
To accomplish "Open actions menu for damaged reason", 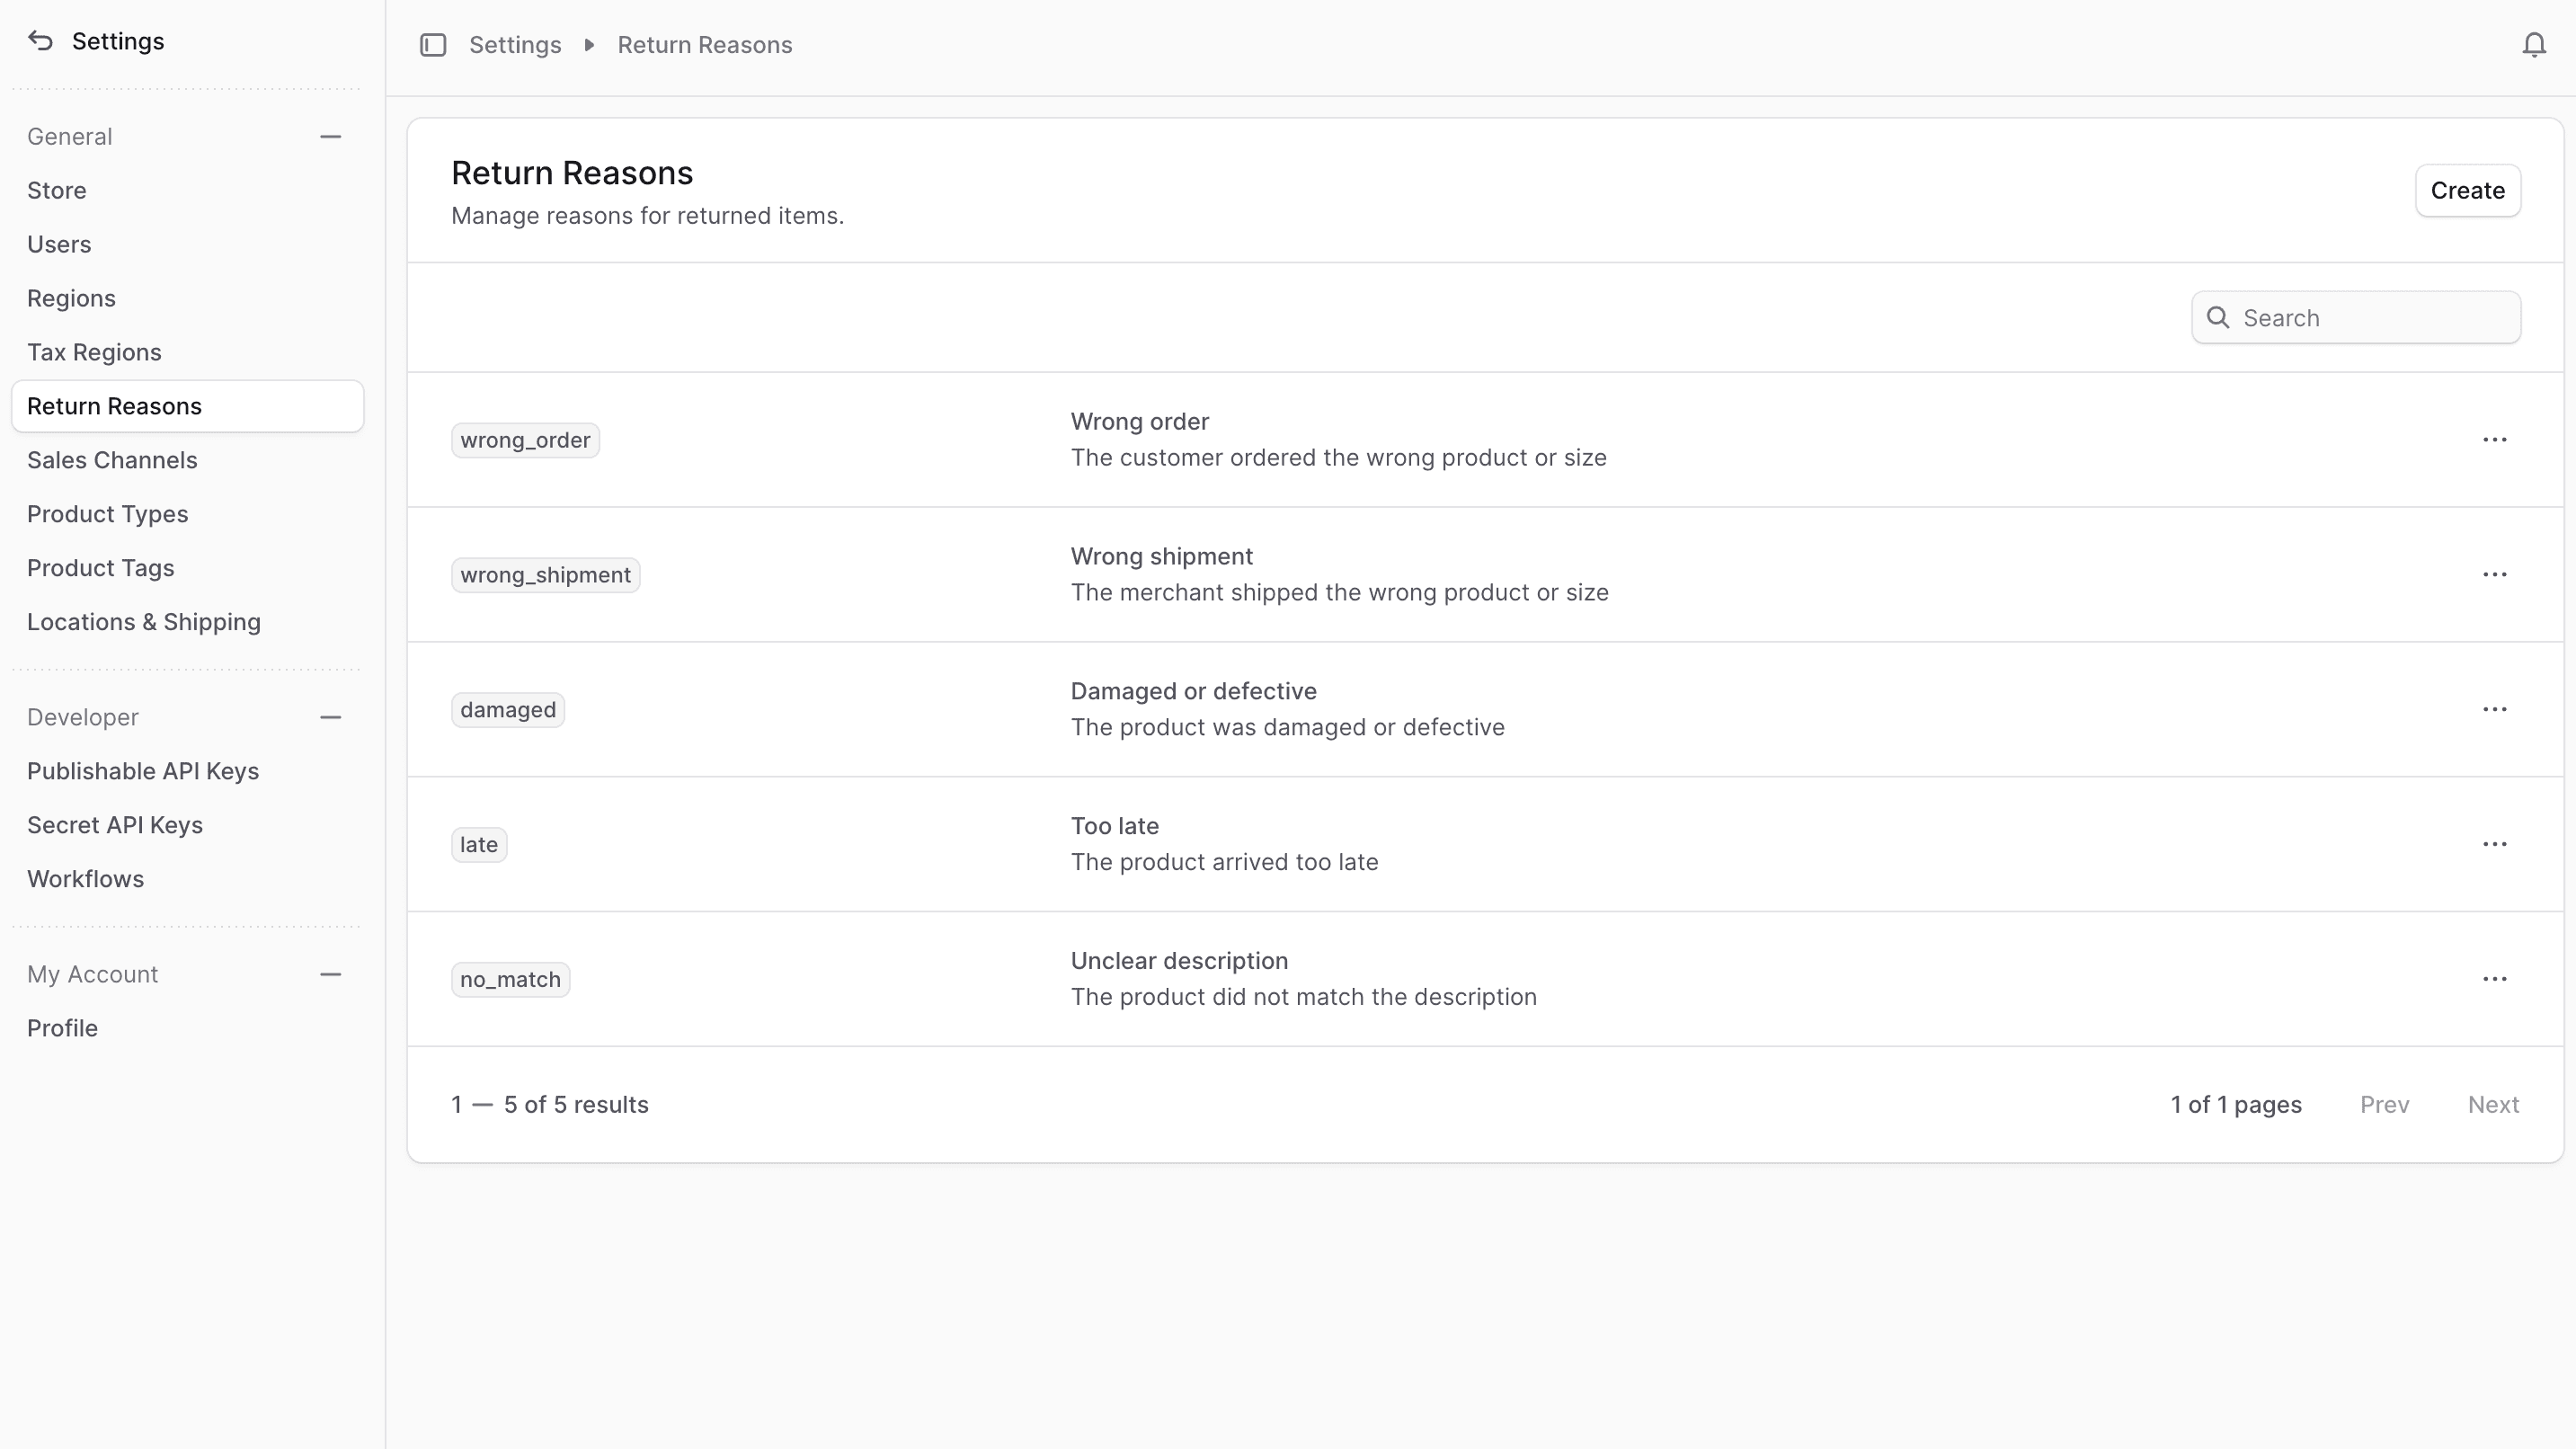I will 2494,710.
